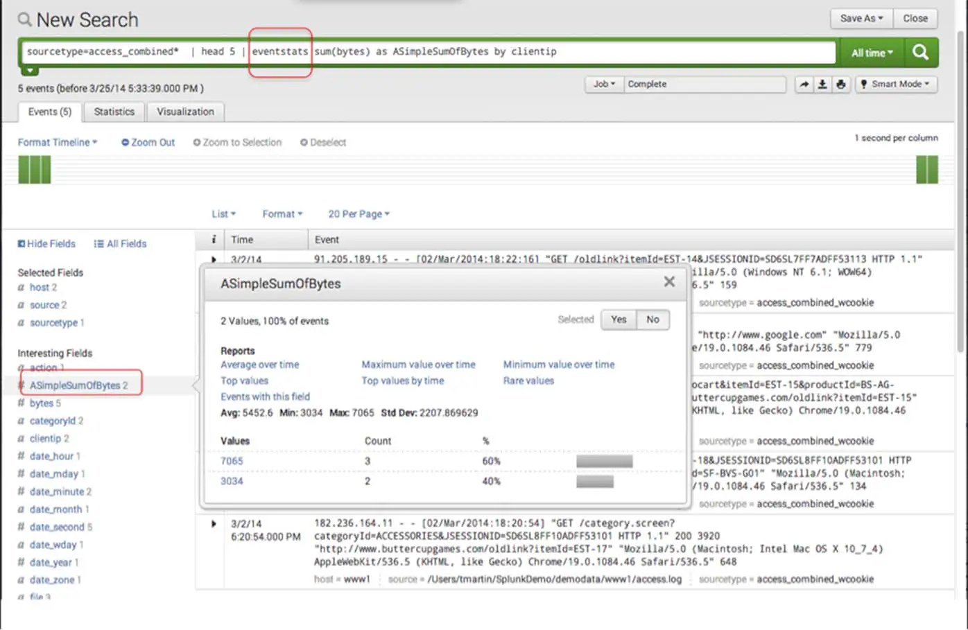Click the Job Complete progress bar
The width and height of the screenshot is (968, 630).
(705, 84)
